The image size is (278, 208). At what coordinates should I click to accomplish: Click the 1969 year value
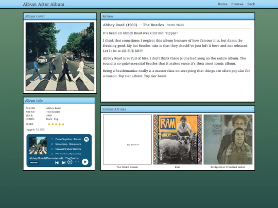pos(49,116)
